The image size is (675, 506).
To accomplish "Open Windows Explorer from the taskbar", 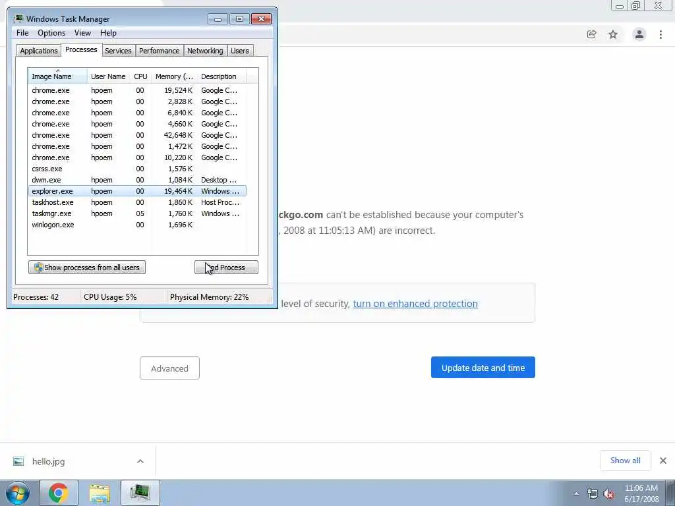I will click(x=100, y=493).
